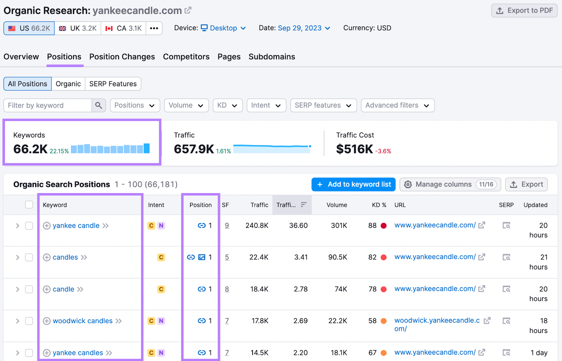View SERP snapshot icon for 'candle' row
Image resolution: width=562 pixels, height=361 pixels.
point(506,289)
